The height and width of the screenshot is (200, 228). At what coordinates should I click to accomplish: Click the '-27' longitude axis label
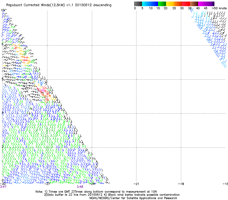47,184
